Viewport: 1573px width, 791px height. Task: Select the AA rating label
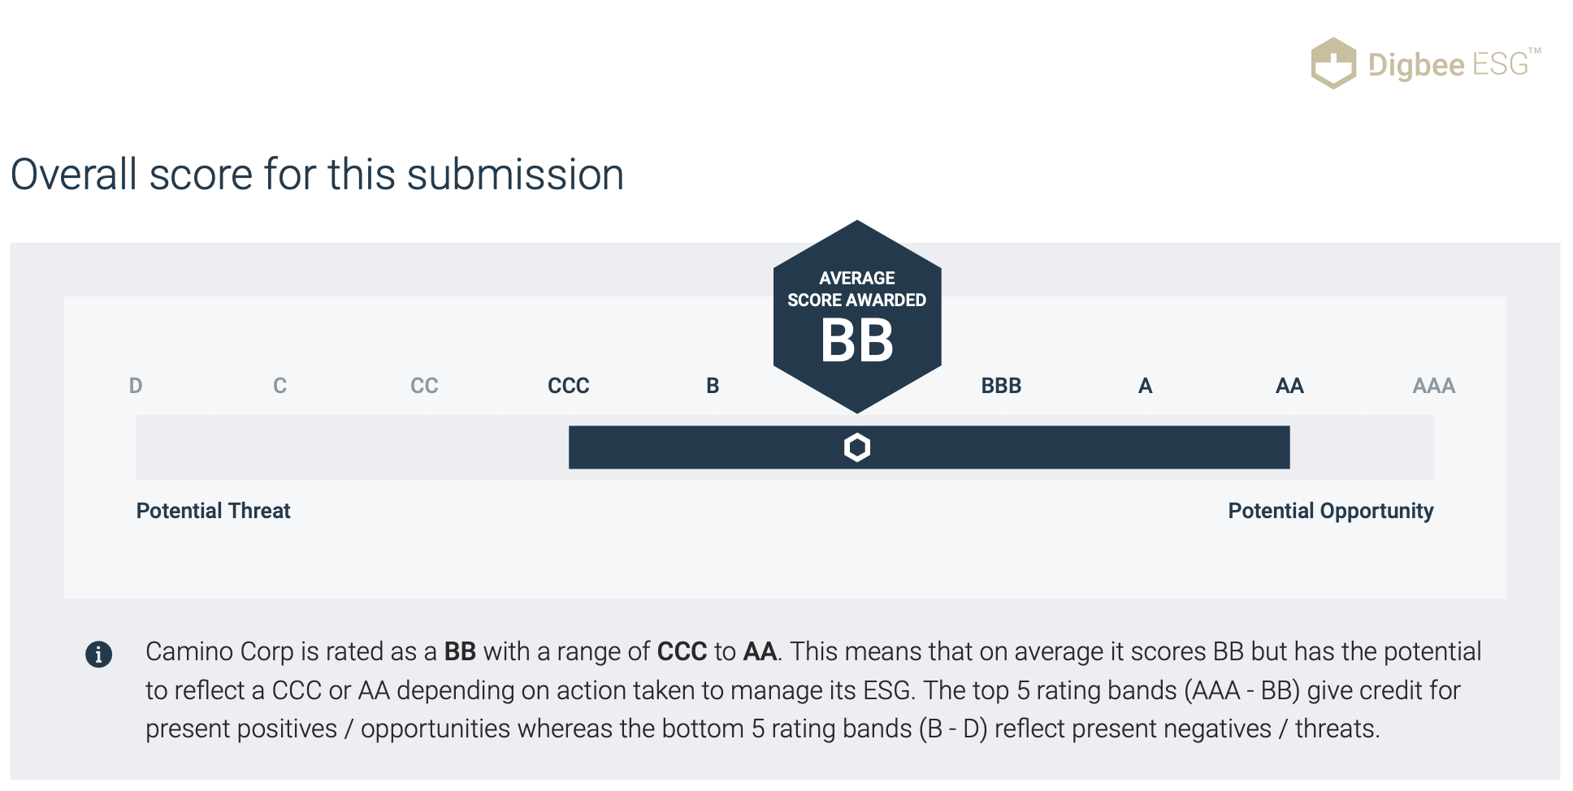(x=1289, y=386)
